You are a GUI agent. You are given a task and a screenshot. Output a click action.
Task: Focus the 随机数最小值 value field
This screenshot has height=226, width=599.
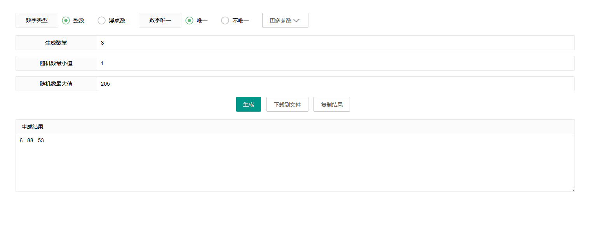(335, 63)
